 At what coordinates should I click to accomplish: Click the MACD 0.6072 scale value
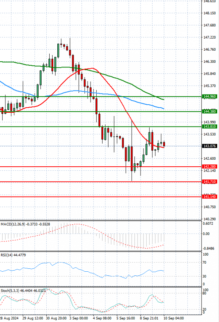(209, 224)
